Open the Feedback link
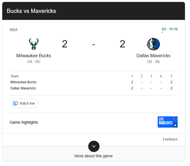 (x=170, y=139)
